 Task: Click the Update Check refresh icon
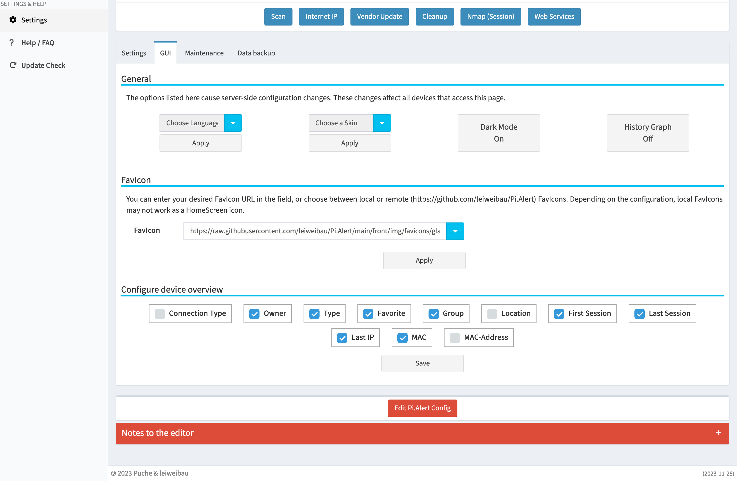(x=13, y=65)
